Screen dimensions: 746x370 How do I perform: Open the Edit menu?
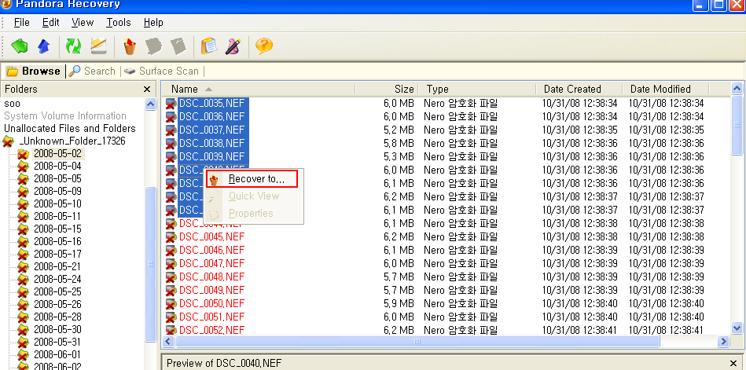point(51,22)
